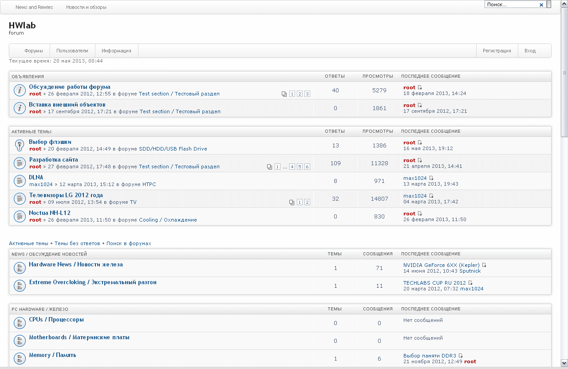Open 'Темы без ответов' link

pyautogui.click(x=77, y=243)
